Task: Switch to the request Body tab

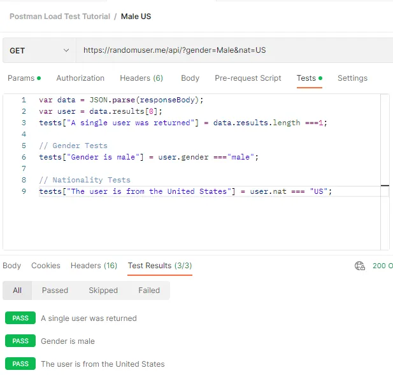Action: [190, 78]
